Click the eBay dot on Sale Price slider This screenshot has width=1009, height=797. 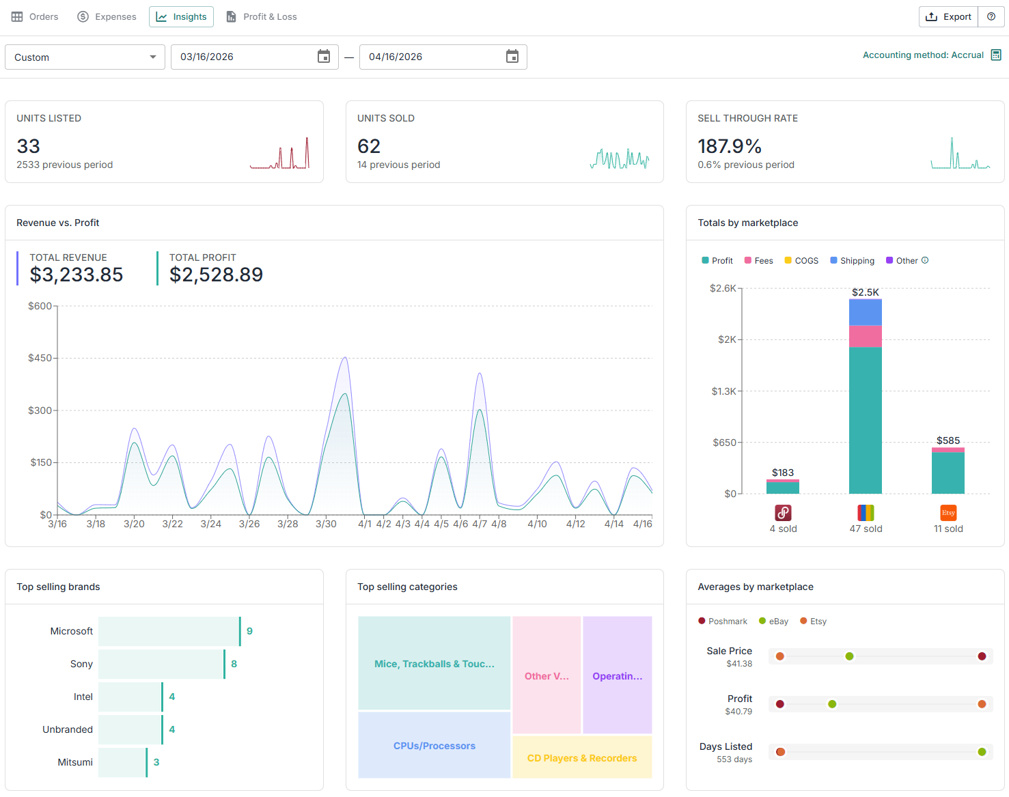pos(849,656)
